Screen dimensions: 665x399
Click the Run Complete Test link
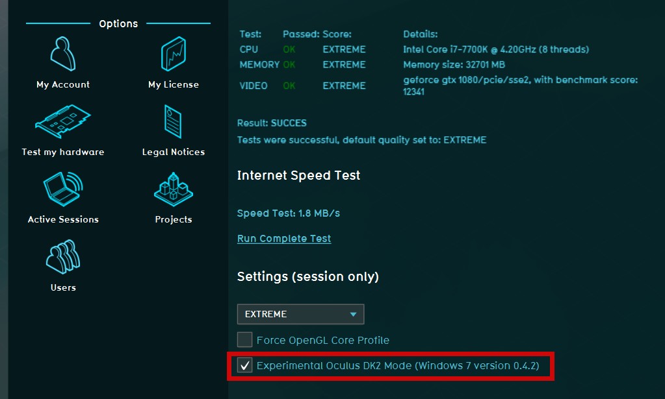(284, 239)
